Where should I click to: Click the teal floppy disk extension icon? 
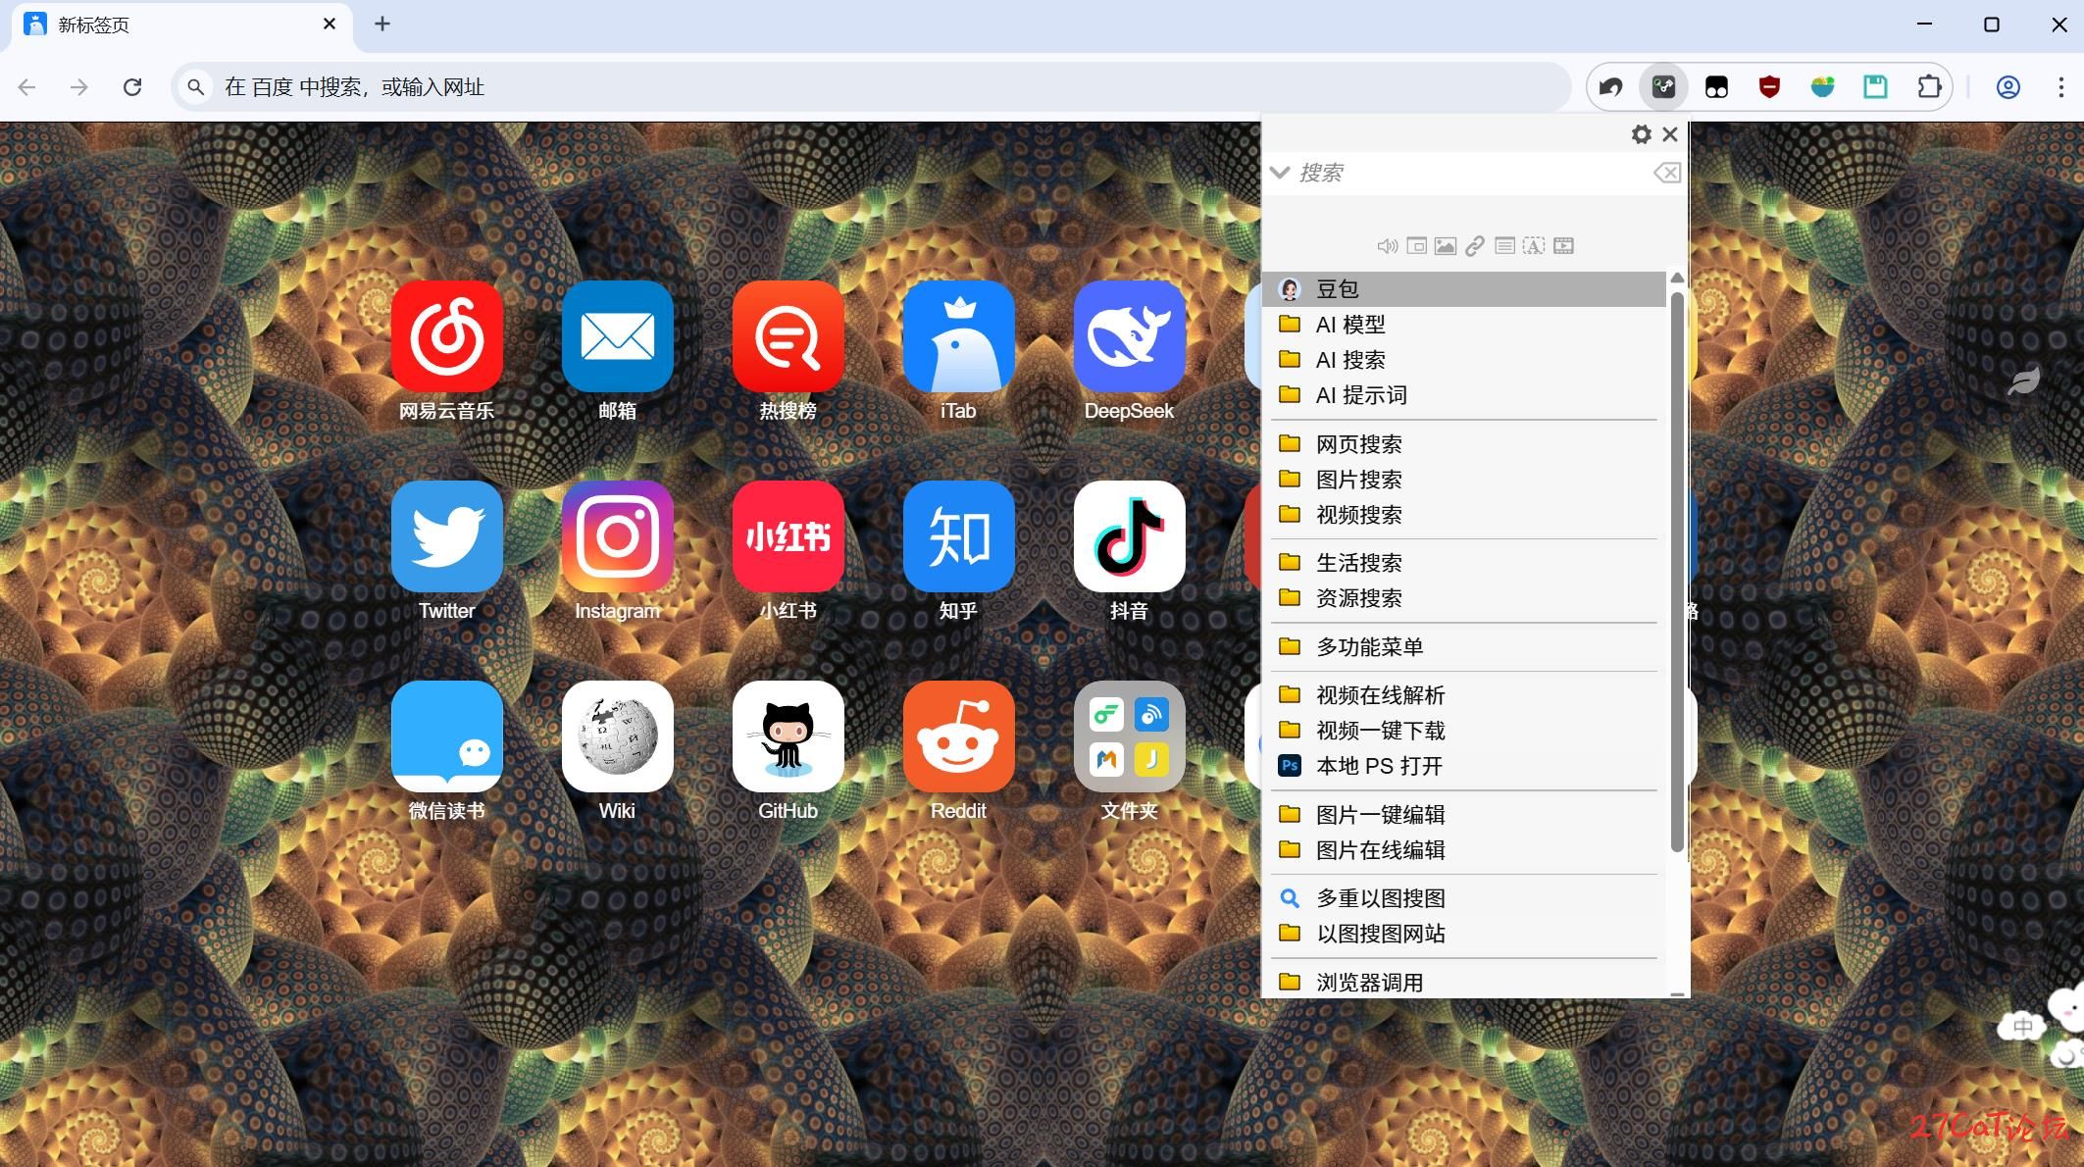tap(1875, 87)
